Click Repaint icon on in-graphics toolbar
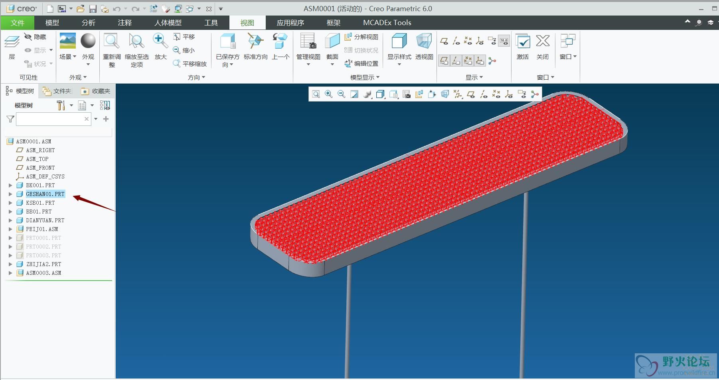 (x=354, y=94)
